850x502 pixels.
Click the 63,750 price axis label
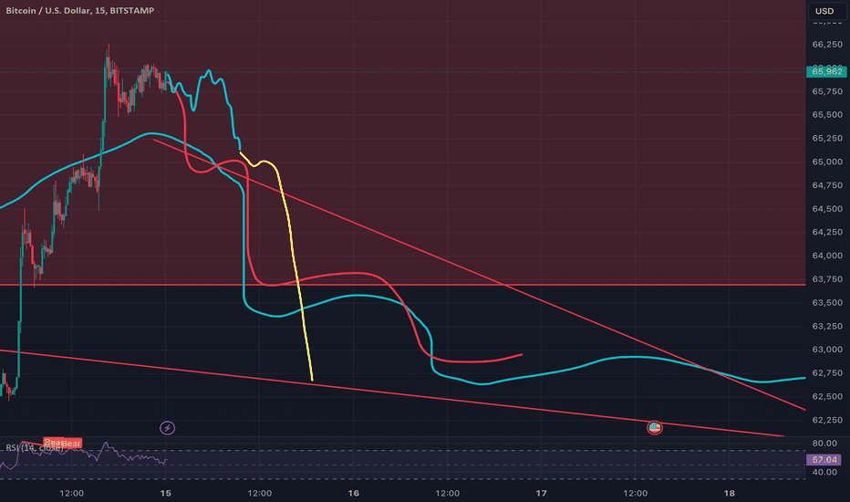(x=826, y=279)
